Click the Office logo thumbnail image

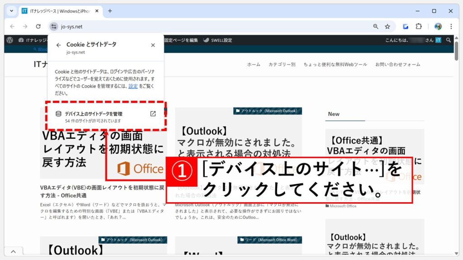pyautogui.click(x=140, y=169)
